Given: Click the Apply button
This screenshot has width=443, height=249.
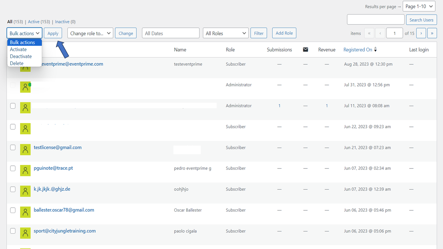Looking at the screenshot, I should 53,33.
